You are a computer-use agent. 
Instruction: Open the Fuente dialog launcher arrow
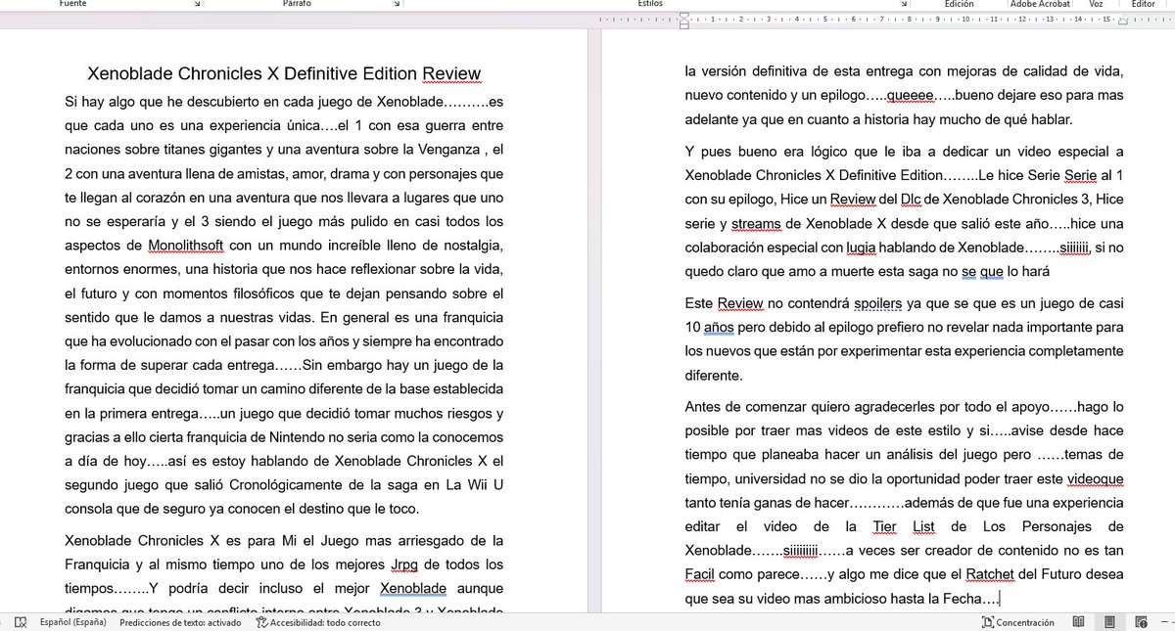coord(198,4)
